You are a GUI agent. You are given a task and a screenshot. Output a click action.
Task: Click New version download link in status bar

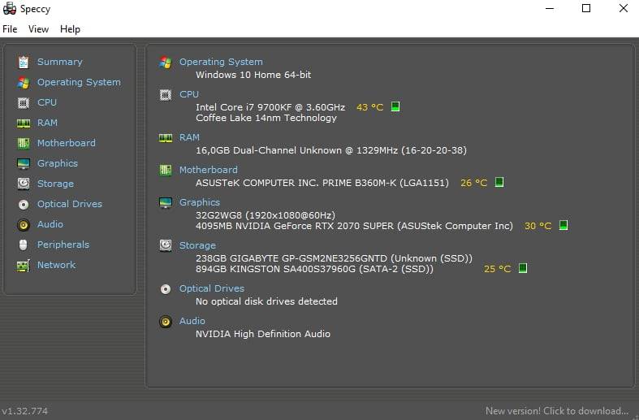tap(557, 411)
